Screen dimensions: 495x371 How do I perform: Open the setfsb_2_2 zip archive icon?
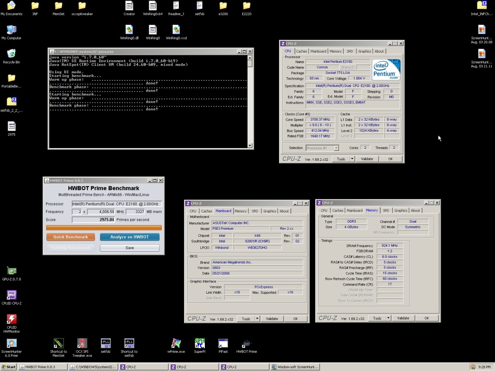click(11, 104)
